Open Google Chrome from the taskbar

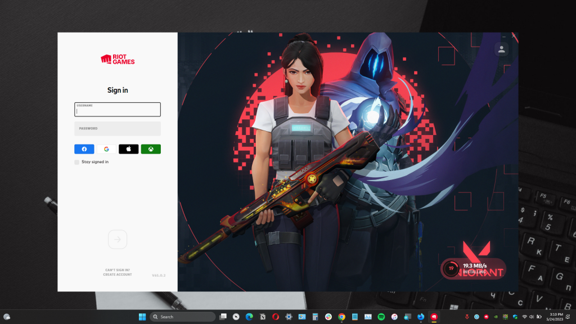pos(341,317)
